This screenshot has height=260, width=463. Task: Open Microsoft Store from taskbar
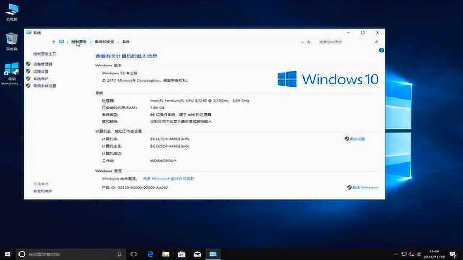pos(182,254)
